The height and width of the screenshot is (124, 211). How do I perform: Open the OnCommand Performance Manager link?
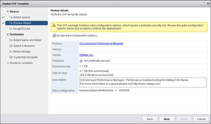[x=101, y=44]
